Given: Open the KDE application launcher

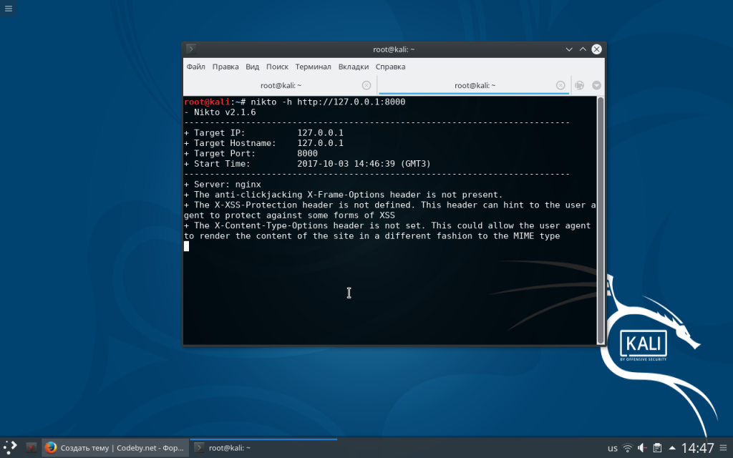Looking at the screenshot, I should tap(11, 447).
